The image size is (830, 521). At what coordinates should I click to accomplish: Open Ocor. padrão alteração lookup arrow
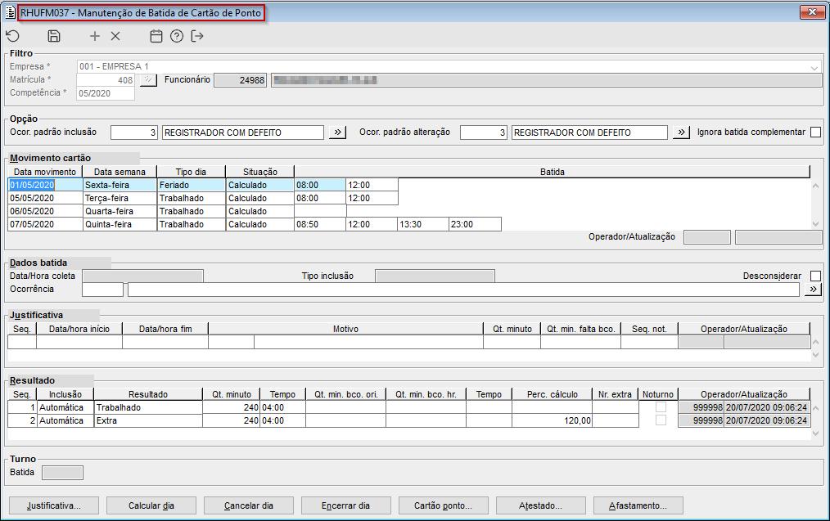pyautogui.click(x=681, y=132)
